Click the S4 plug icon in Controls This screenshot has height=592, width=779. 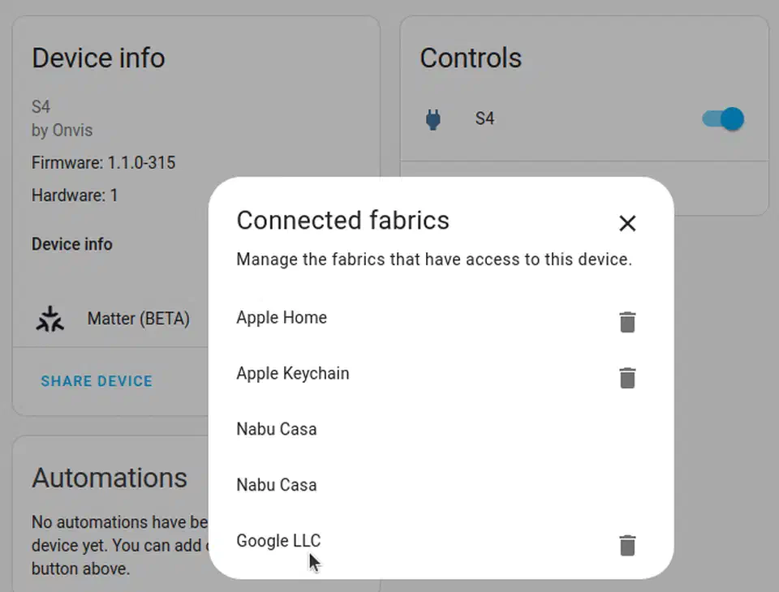tap(433, 119)
